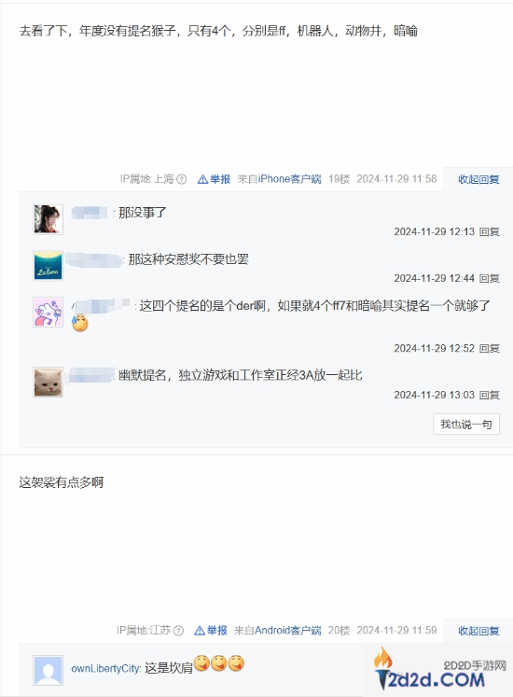
Task: Reply to the 那这种安慰奖不要也罢 comment
Action: (490, 278)
